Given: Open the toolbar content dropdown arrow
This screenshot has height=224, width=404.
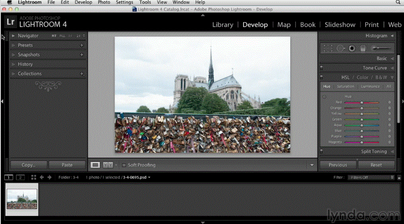Looking at the screenshot, I should click(x=312, y=165).
